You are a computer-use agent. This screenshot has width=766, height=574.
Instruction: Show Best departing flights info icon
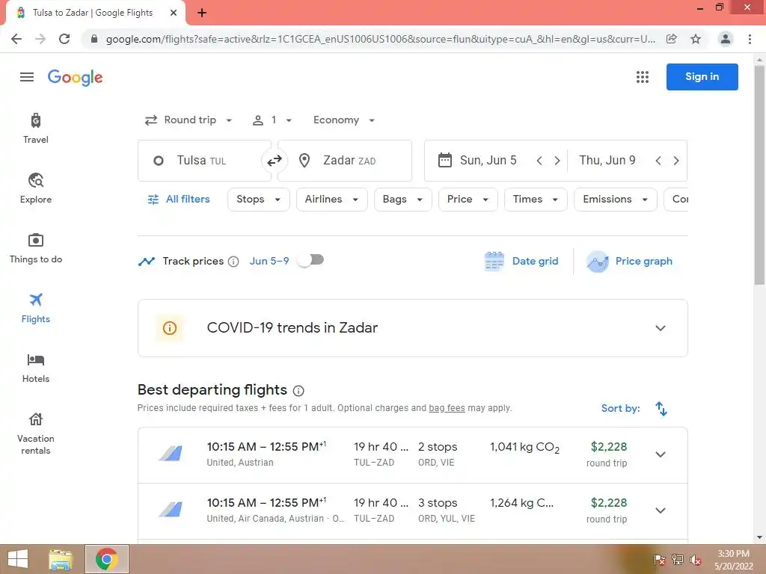(298, 390)
